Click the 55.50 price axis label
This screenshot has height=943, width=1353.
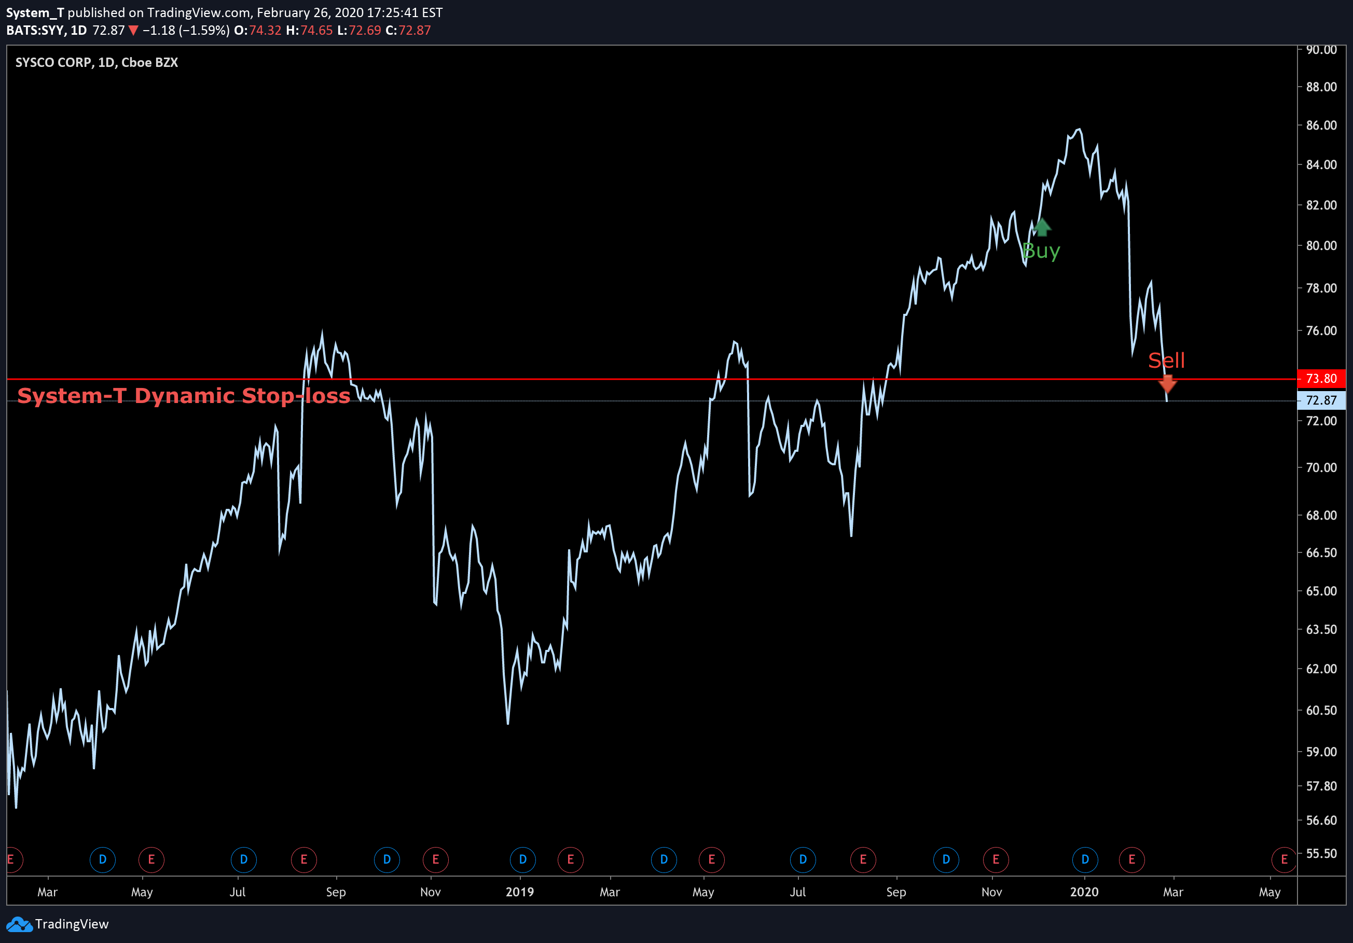click(1321, 853)
